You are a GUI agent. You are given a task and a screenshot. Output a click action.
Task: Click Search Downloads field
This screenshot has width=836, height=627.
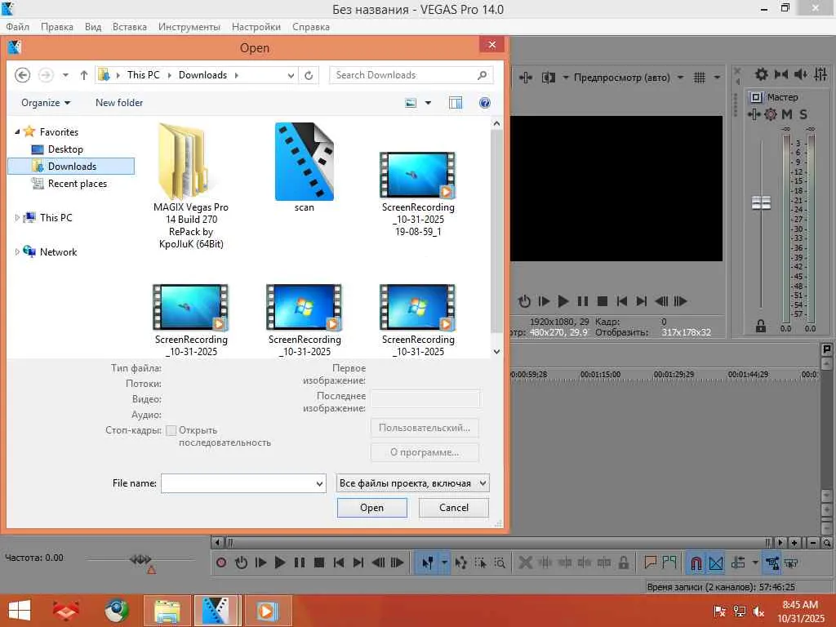click(x=411, y=75)
